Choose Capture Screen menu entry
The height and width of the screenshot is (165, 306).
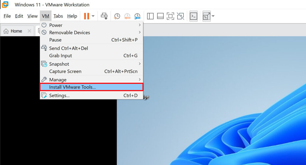[91, 71]
